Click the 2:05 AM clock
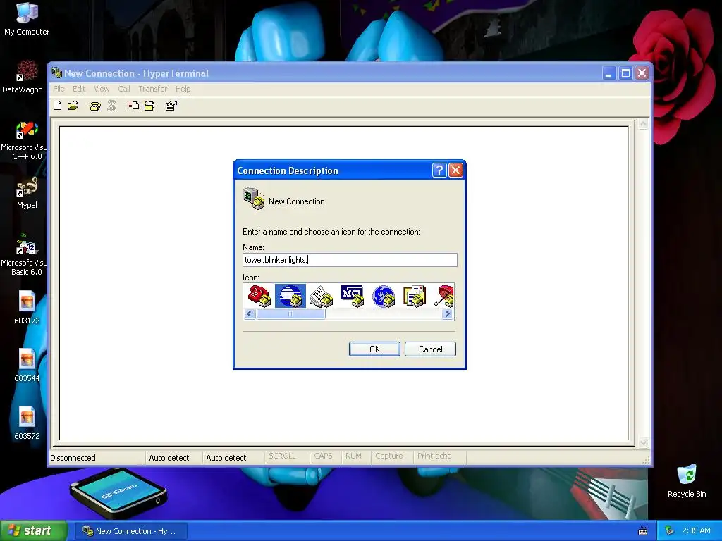 [696, 531]
